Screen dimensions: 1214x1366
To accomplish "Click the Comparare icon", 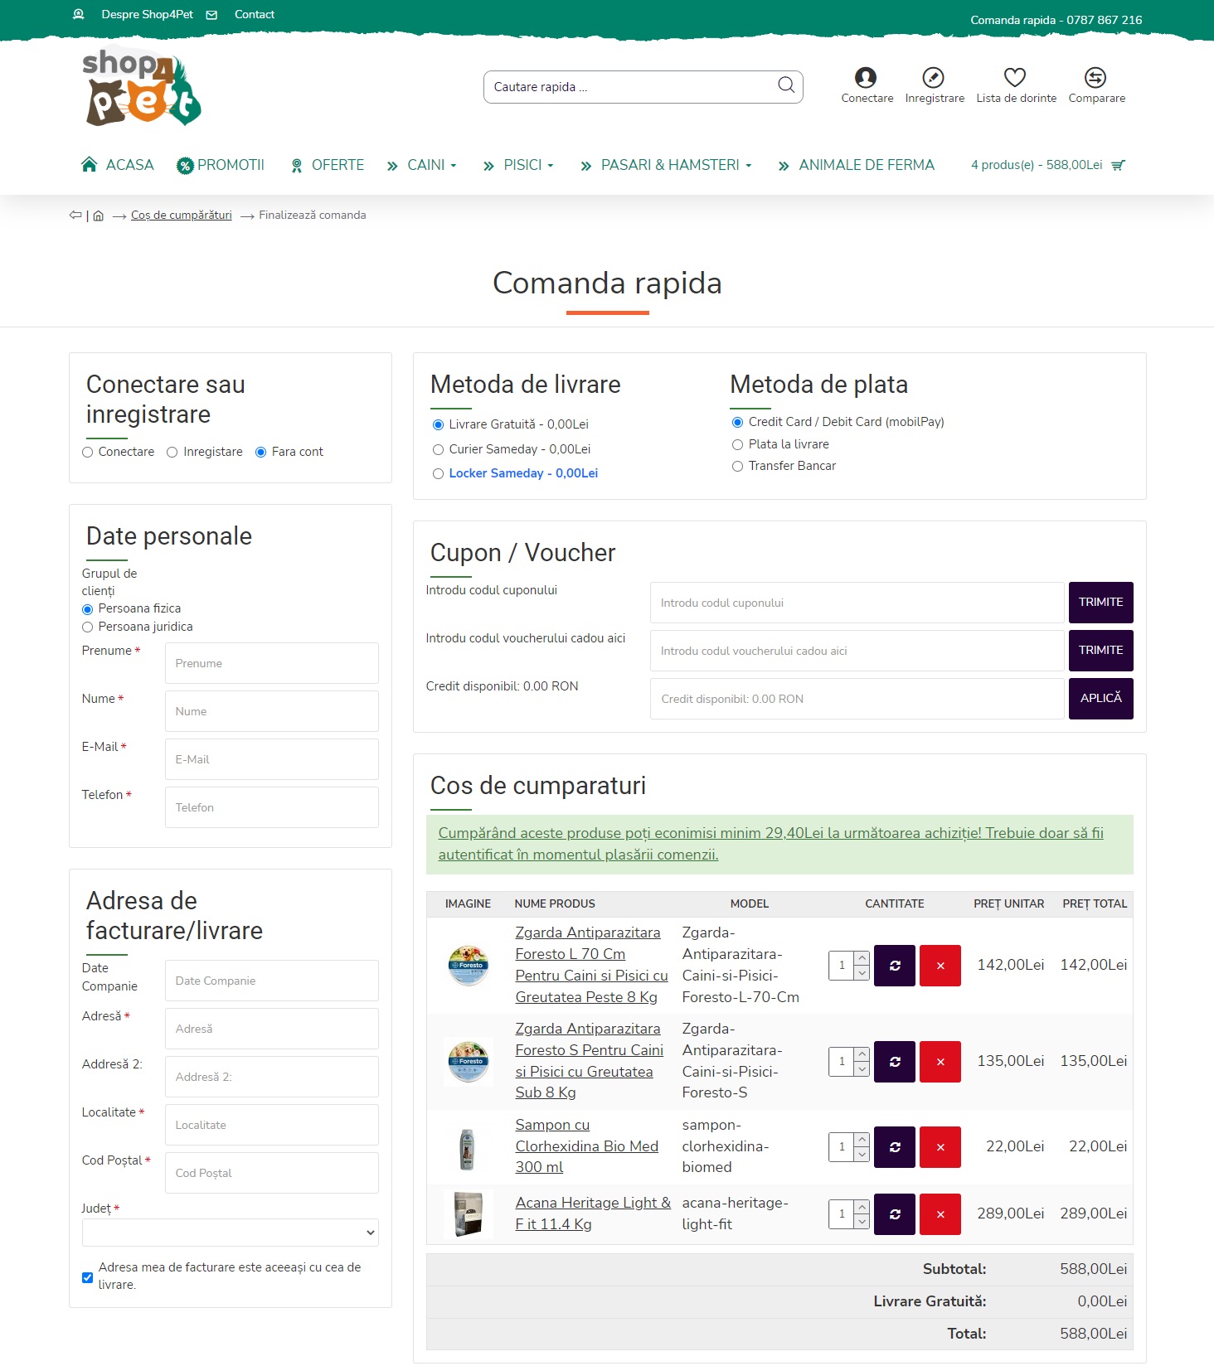I will point(1095,78).
